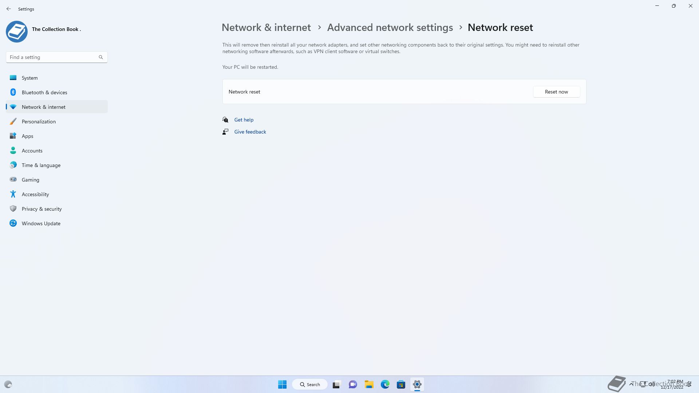Open Windows Update settings
This screenshot has width=699, height=393.
point(57,223)
